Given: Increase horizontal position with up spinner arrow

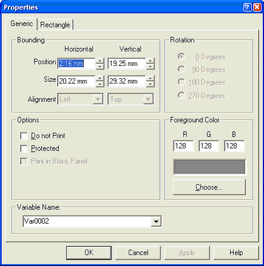Looking at the screenshot, I should (x=100, y=61).
